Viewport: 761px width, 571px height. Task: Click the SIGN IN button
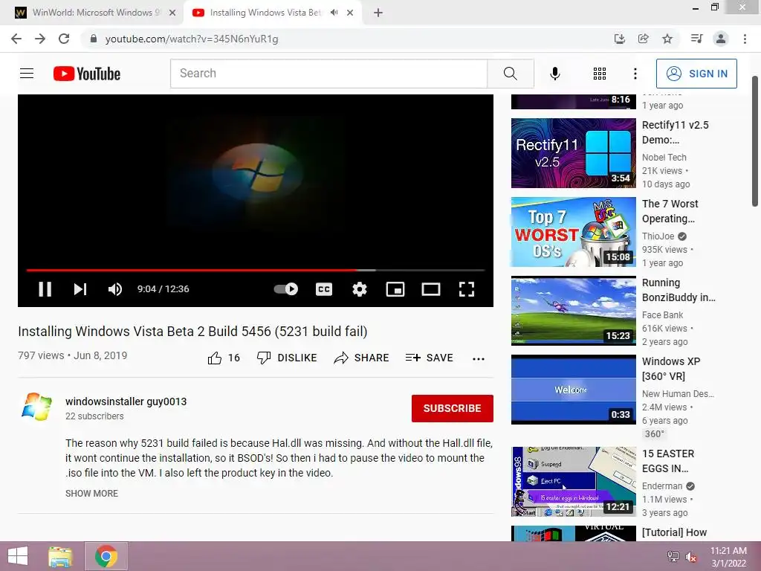coord(696,74)
